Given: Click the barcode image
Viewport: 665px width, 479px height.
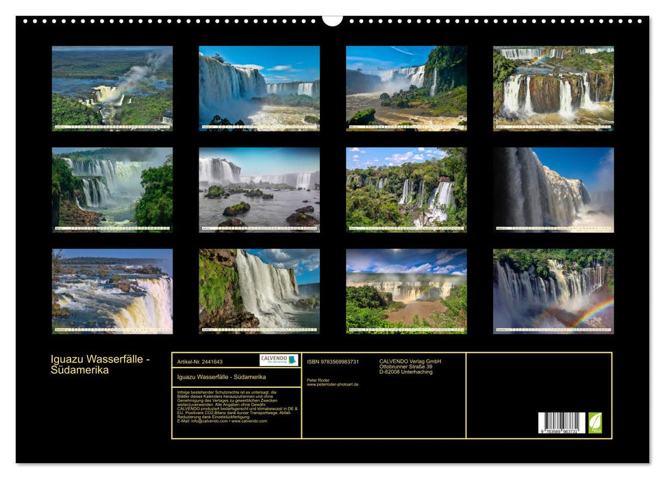Looking at the screenshot, I should click(562, 423).
